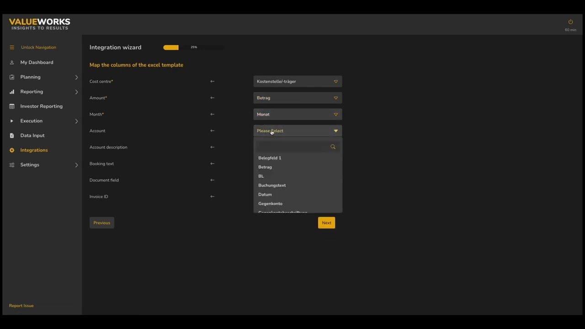The image size is (585, 329).
Task: Collapse the Please Select Account dropdown
Action: point(298,131)
